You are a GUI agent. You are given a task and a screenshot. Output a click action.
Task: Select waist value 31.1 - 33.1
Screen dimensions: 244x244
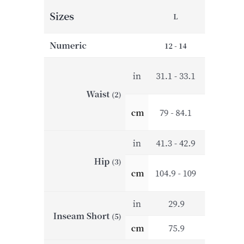176,76
